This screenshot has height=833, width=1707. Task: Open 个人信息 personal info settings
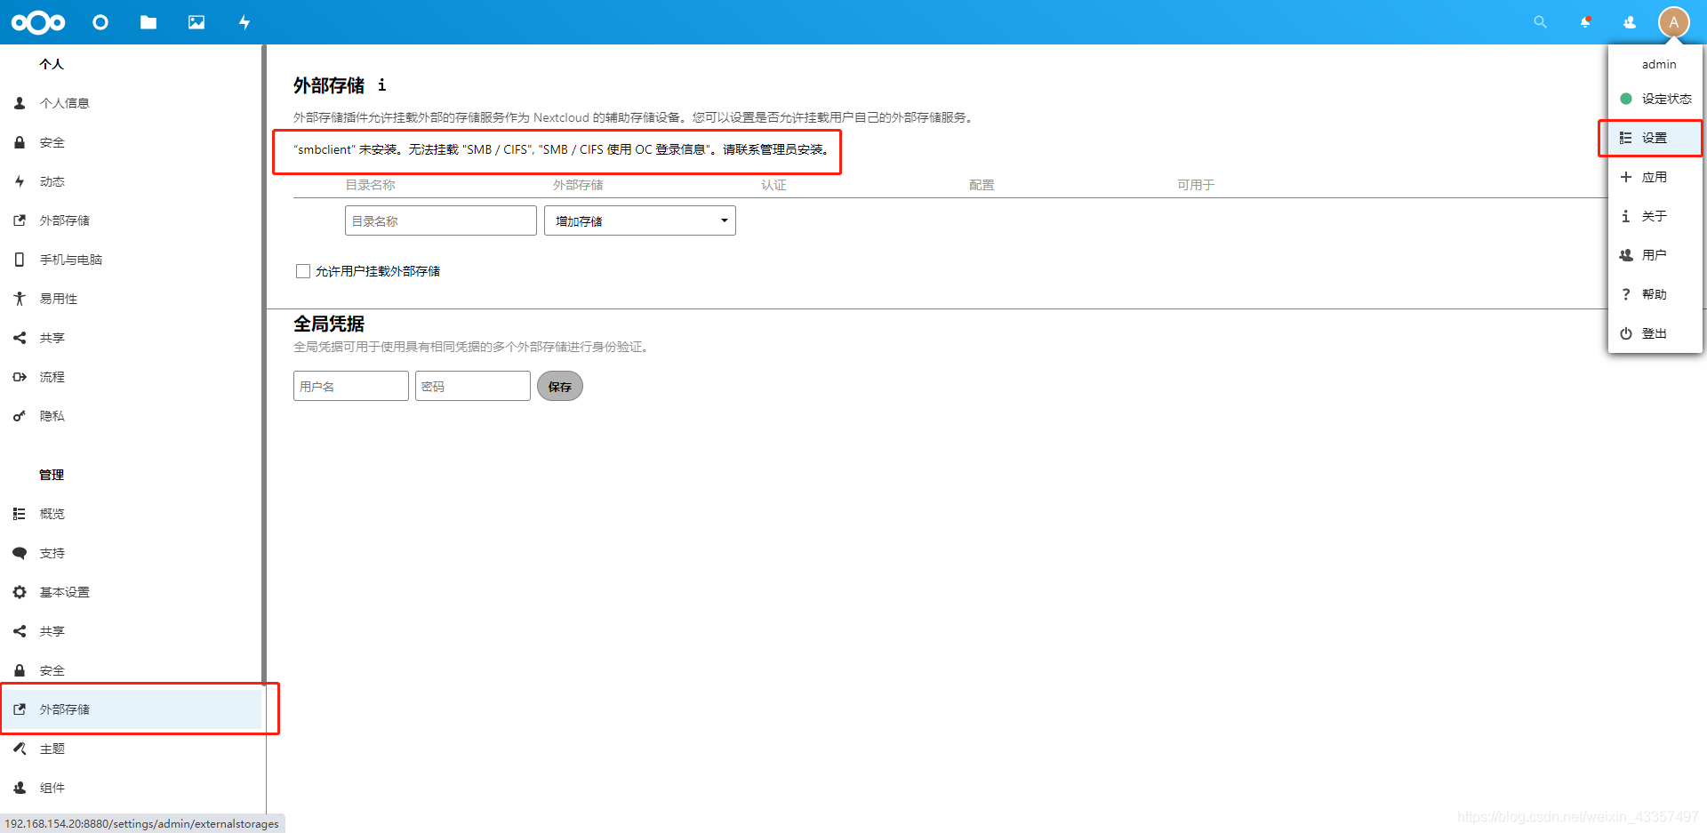coord(131,103)
